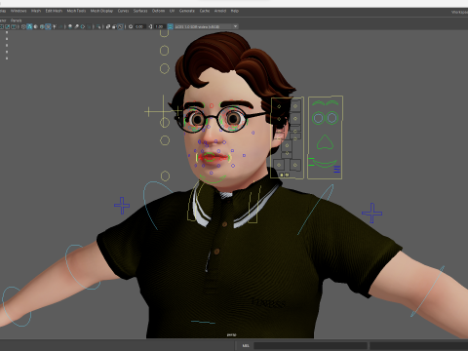Open the Generate menu
The height and width of the screenshot is (351, 468).
[187, 11]
